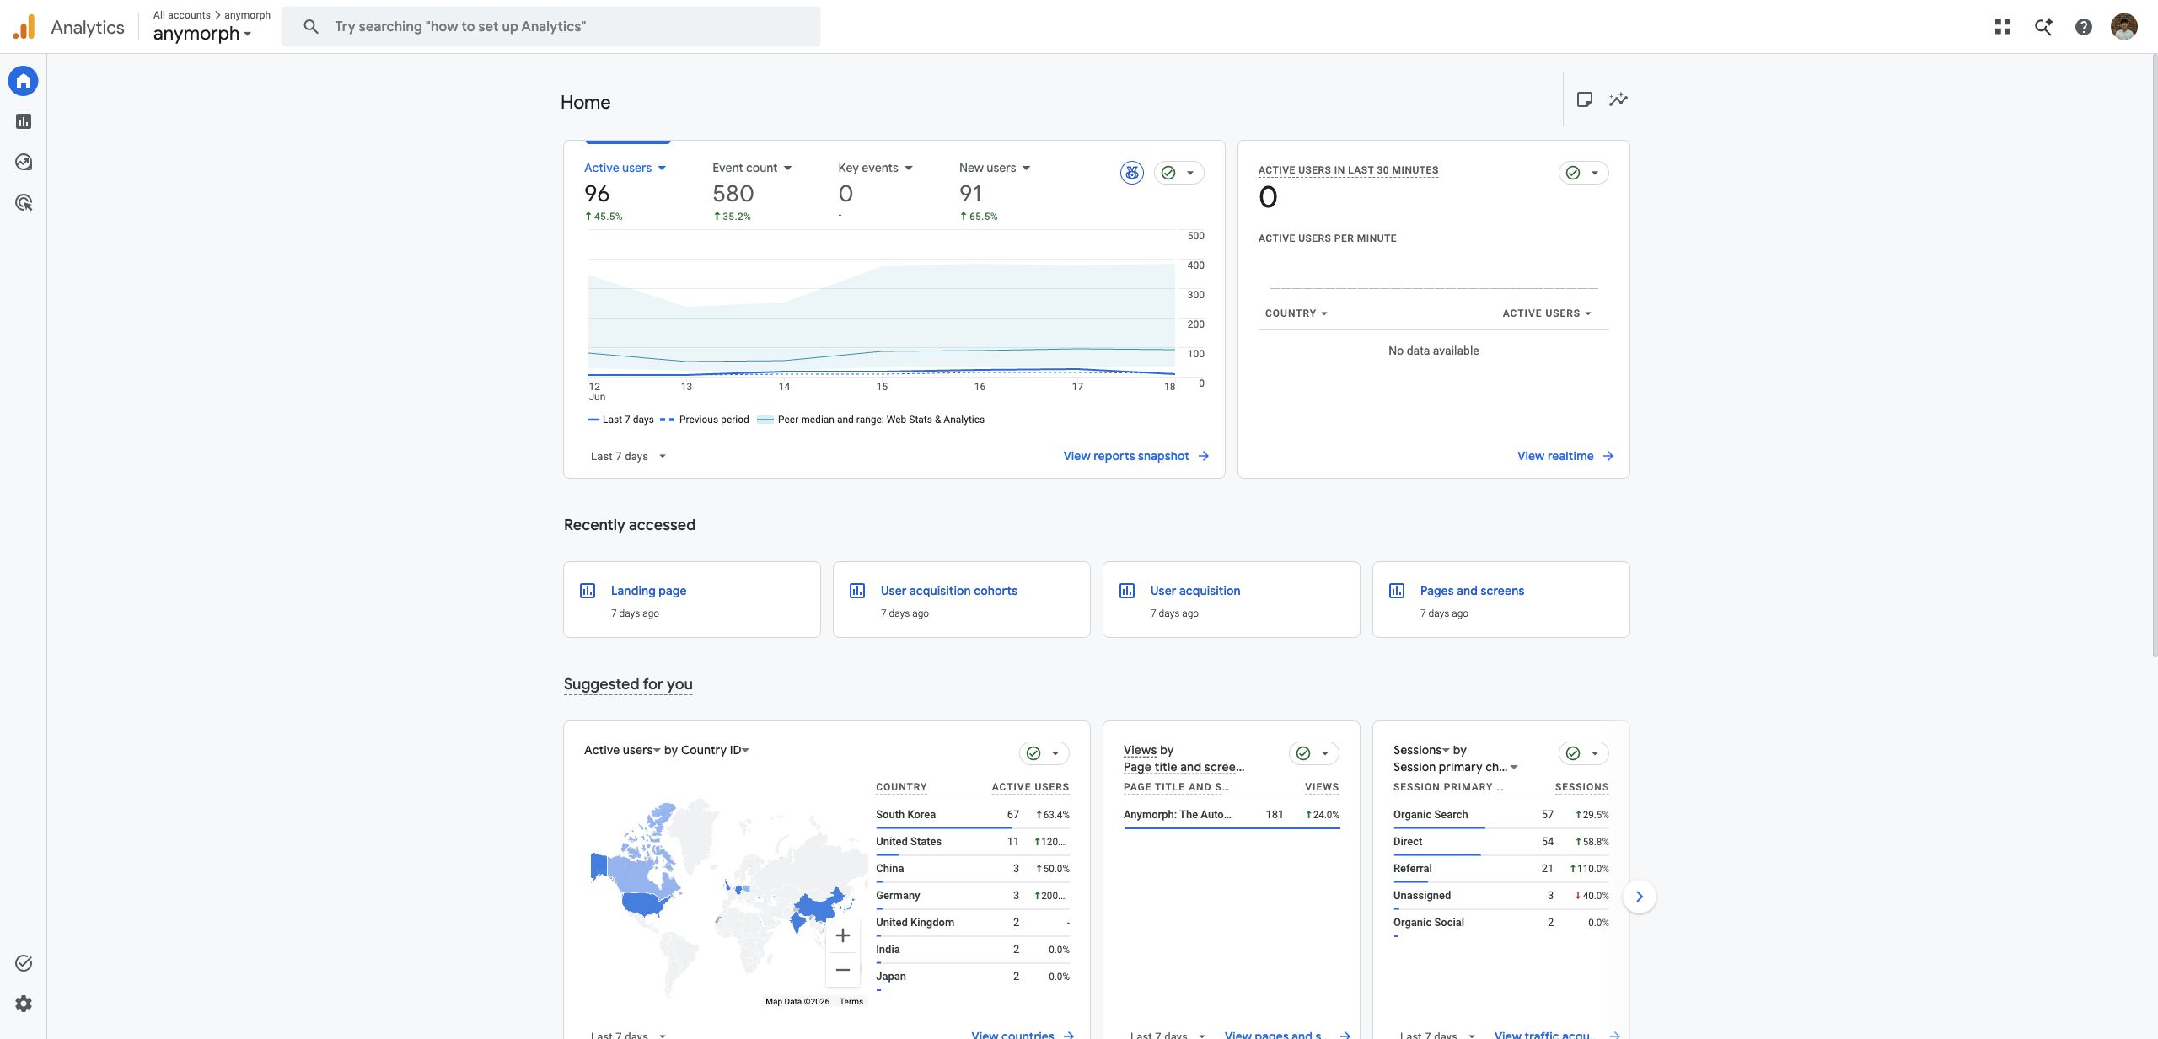Open Admin settings gear icon
The height and width of the screenshot is (1039, 2158).
(24, 1004)
